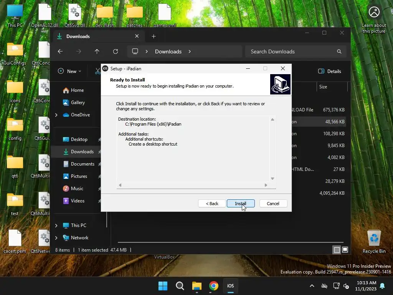This screenshot has width=393, height=295.
Task: Select the config desktop folder
Action: click(x=15, y=129)
